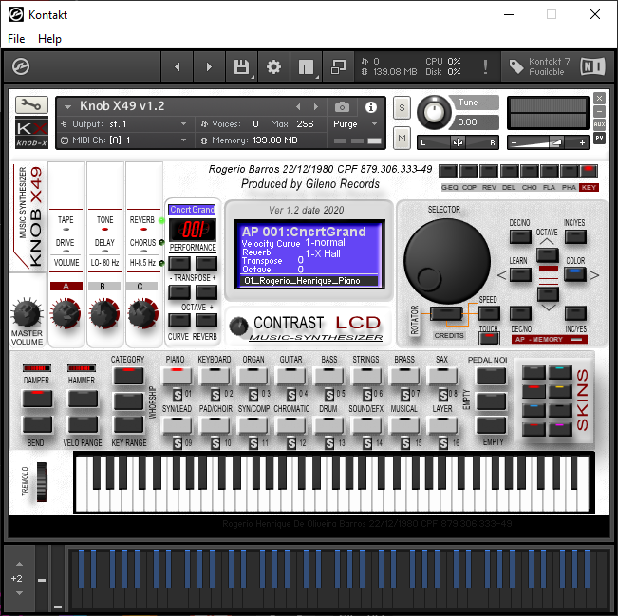
Task: Go to the previous instrument with the left arrow
Action: pyautogui.click(x=177, y=66)
